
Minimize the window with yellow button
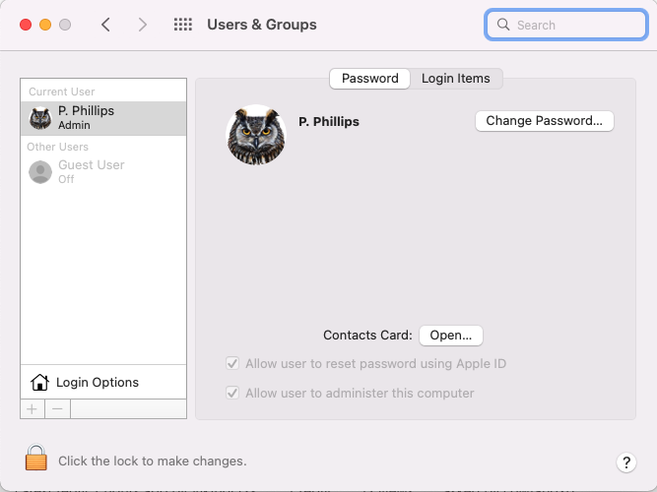click(x=45, y=25)
